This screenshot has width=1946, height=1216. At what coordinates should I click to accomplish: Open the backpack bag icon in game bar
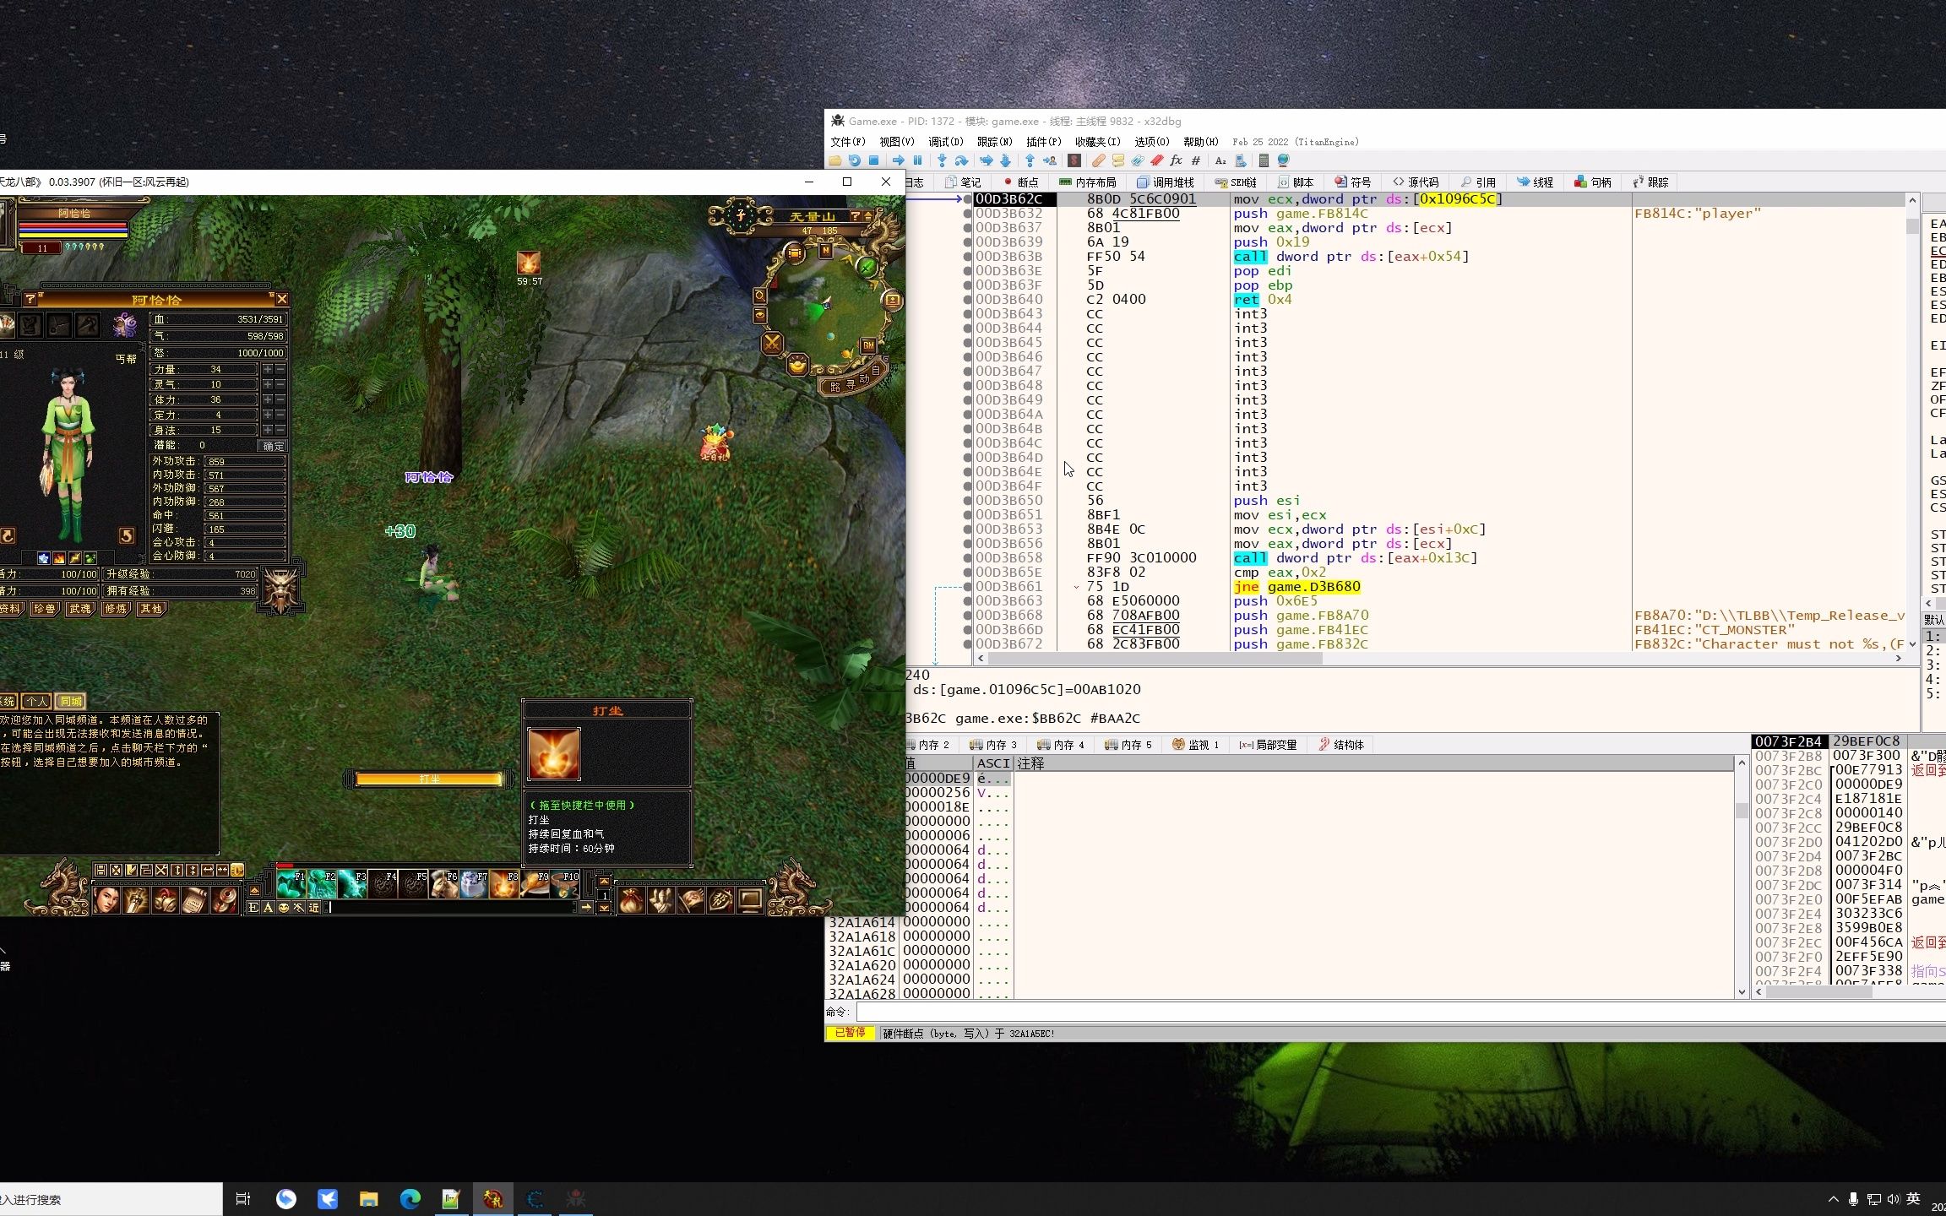pyautogui.click(x=631, y=900)
